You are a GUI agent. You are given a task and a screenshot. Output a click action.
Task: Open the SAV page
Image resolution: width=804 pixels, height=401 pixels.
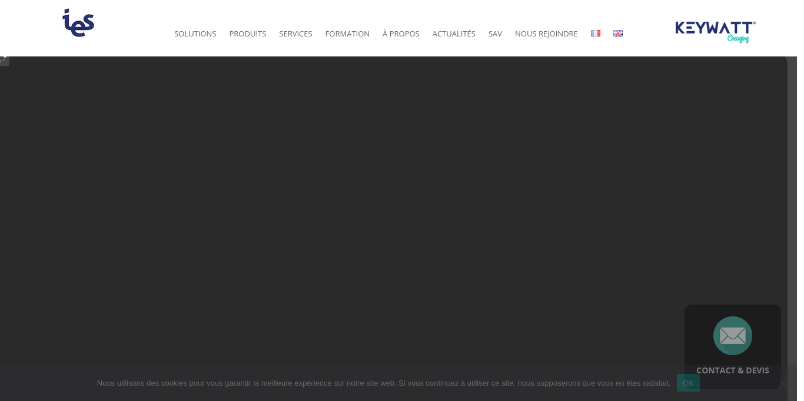point(495,34)
